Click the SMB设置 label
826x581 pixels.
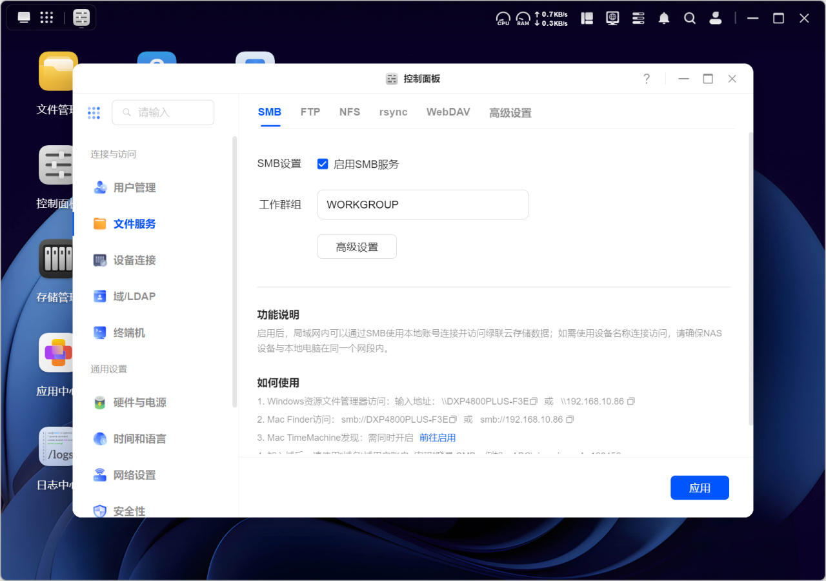pyautogui.click(x=279, y=164)
